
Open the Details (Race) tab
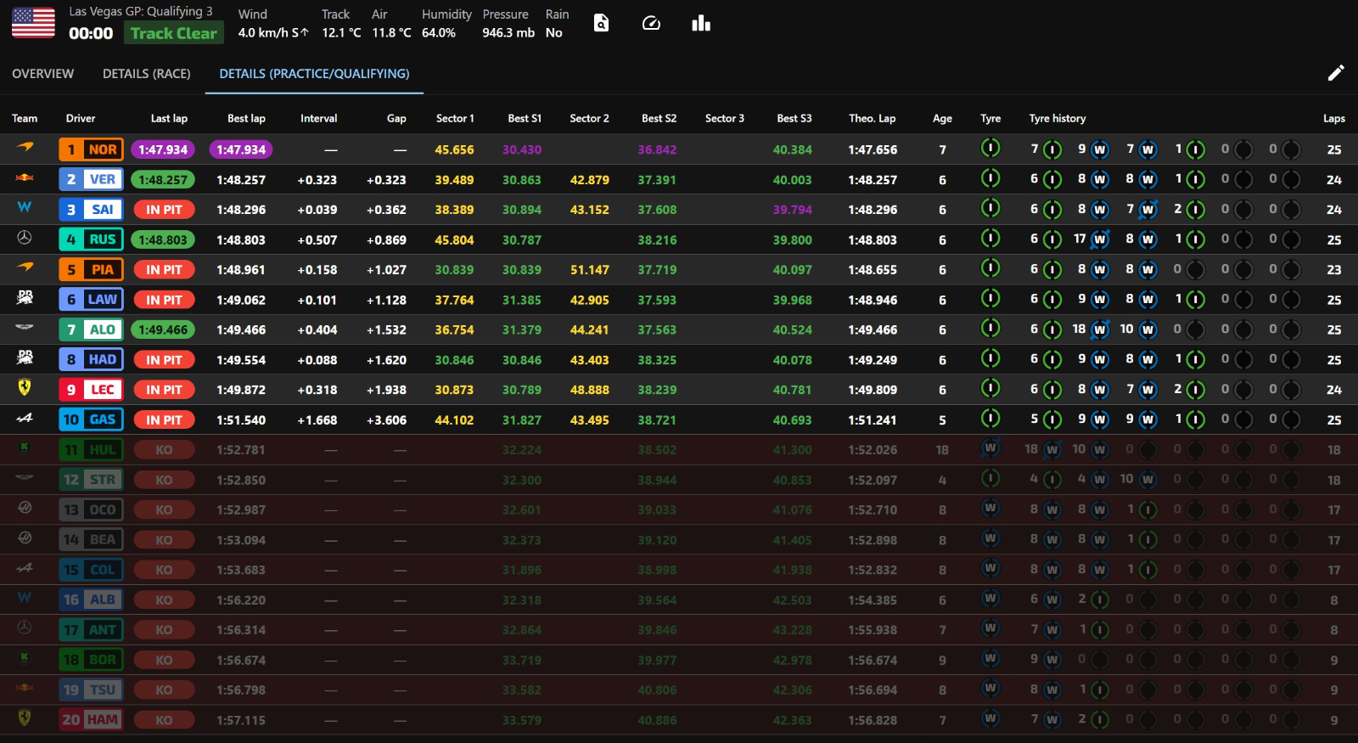click(146, 74)
